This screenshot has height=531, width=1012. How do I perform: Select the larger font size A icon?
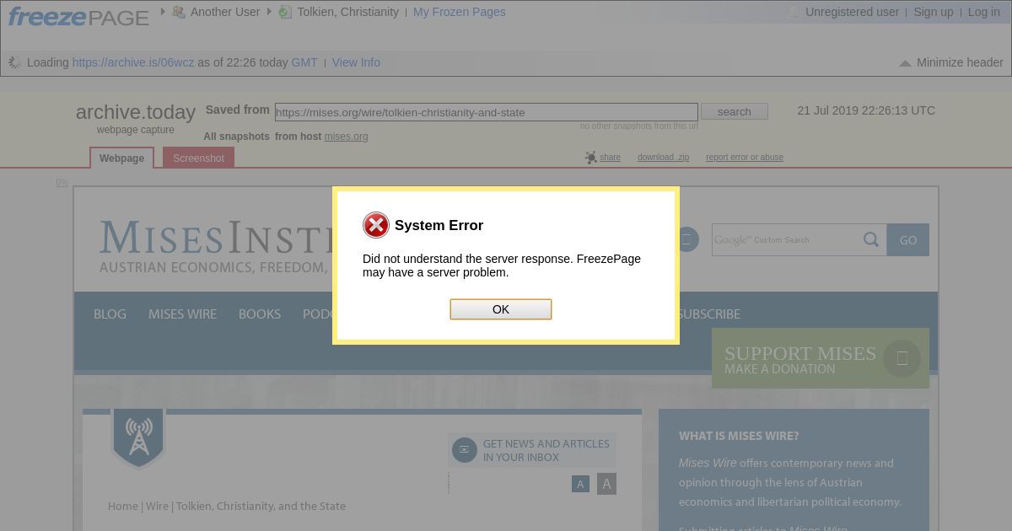tap(606, 484)
